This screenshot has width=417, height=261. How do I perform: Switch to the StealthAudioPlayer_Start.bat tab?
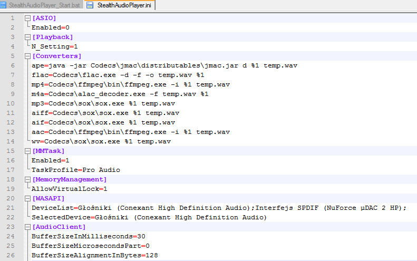[x=41, y=5]
